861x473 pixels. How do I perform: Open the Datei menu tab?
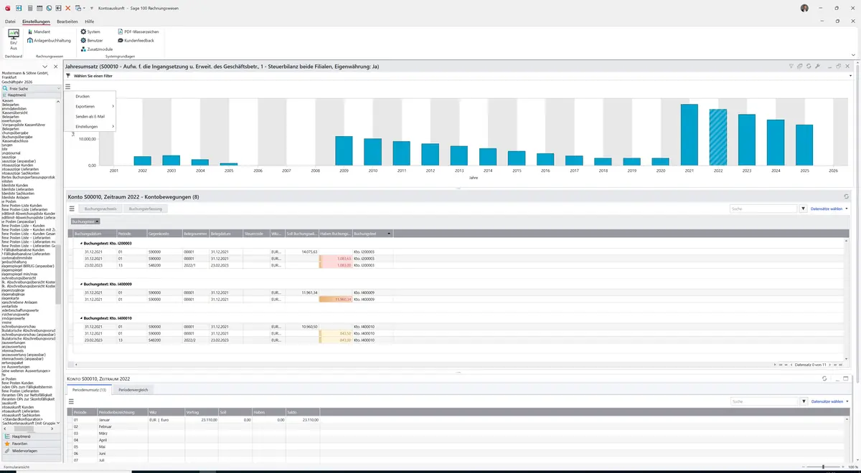point(10,21)
